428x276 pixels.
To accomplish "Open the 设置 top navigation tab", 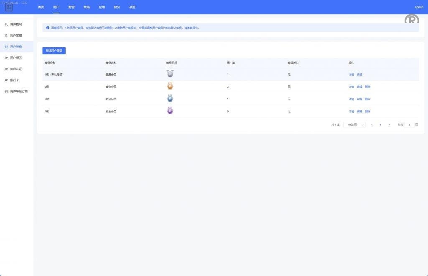I will click(x=132, y=7).
